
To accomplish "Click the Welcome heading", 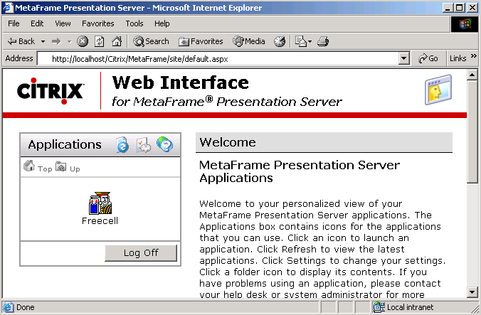I will (x=228, y=142).
